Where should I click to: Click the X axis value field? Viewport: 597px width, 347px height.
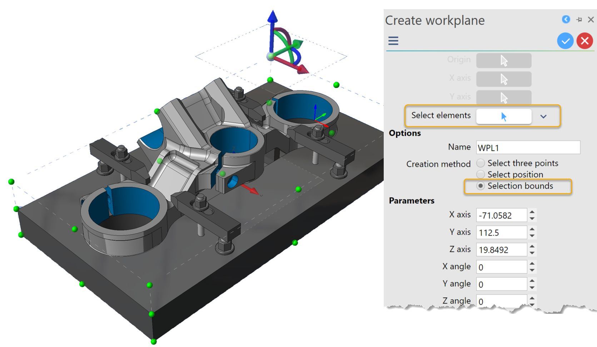click(502, 215)
